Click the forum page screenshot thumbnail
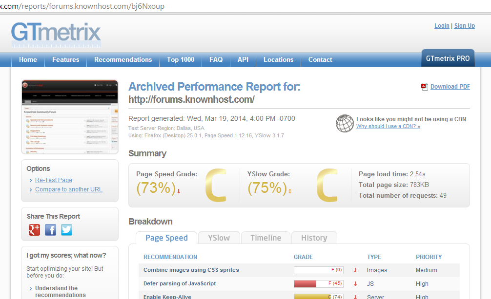This screenshot has width=491, height=299. (70, 117)
